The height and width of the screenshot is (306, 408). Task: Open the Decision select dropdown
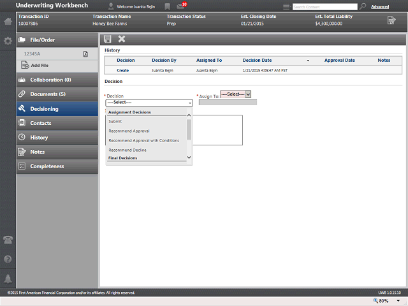point(149,103)
